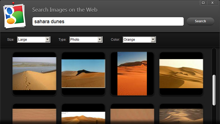Select the thumbnail of the dune with the dark ridge shadow
220x124 pixels.
point(83,74)
